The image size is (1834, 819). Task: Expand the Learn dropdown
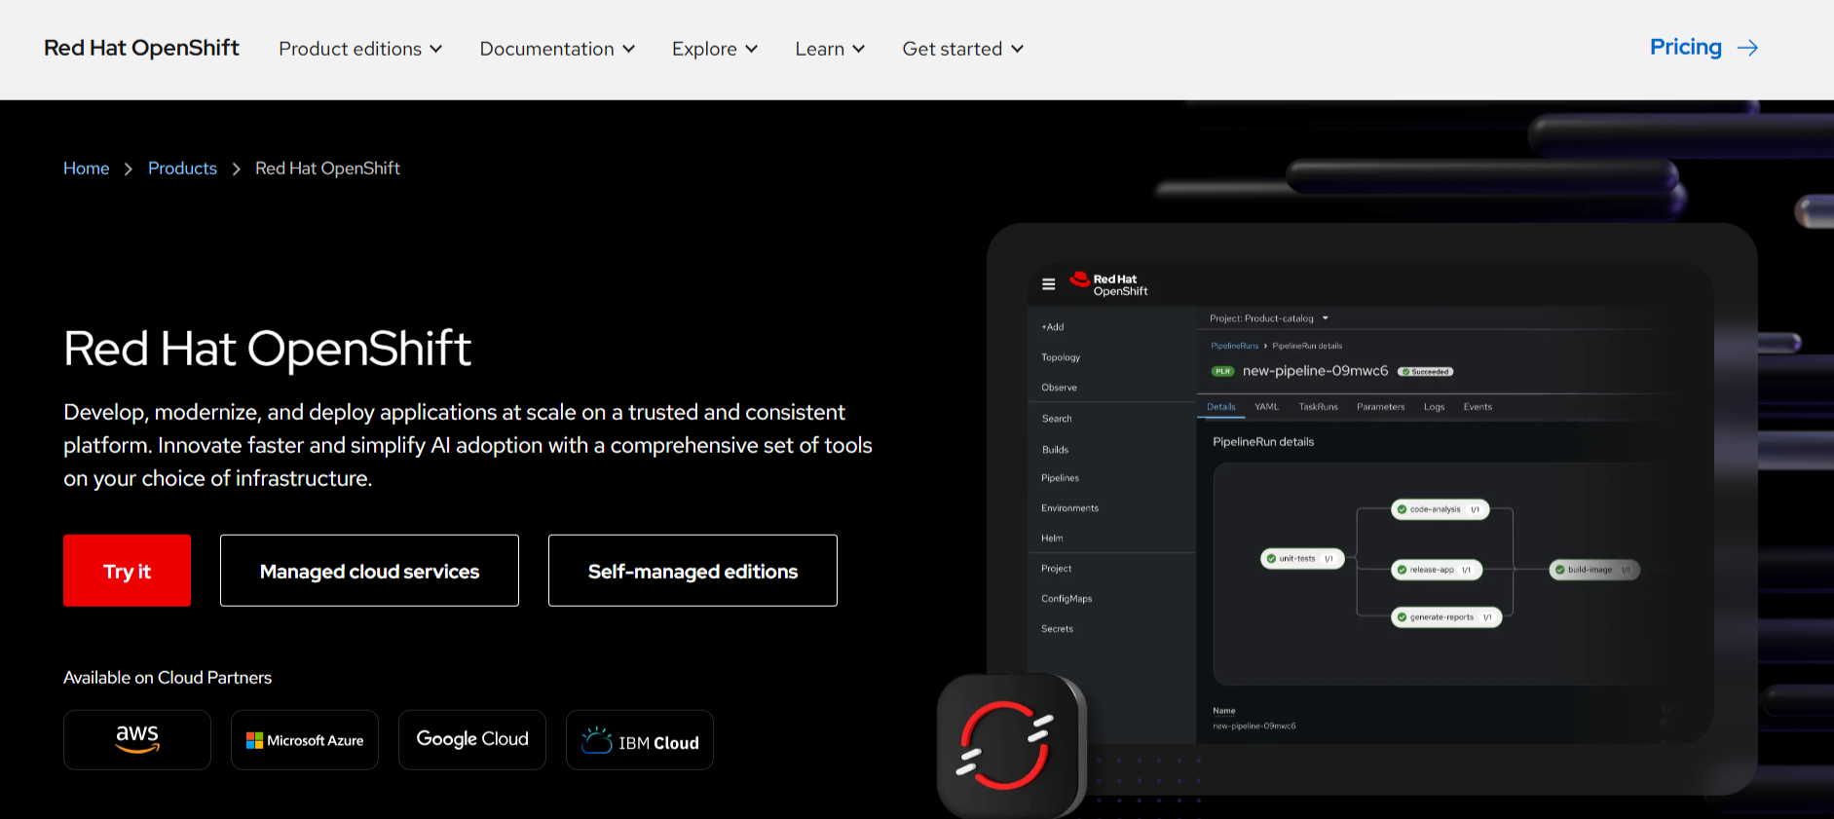pos(830,49)
